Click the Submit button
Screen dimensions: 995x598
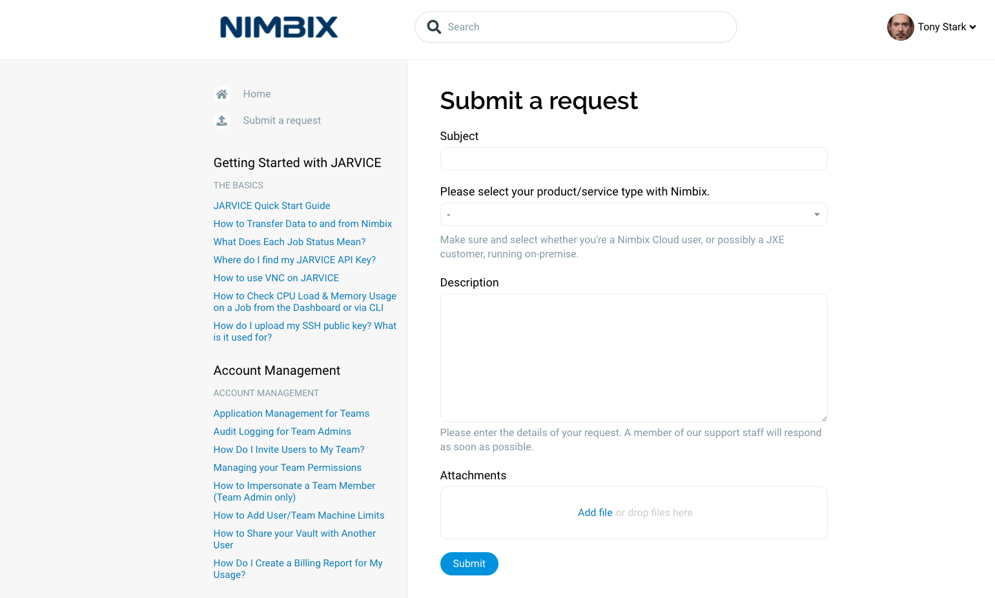point(469,564)
